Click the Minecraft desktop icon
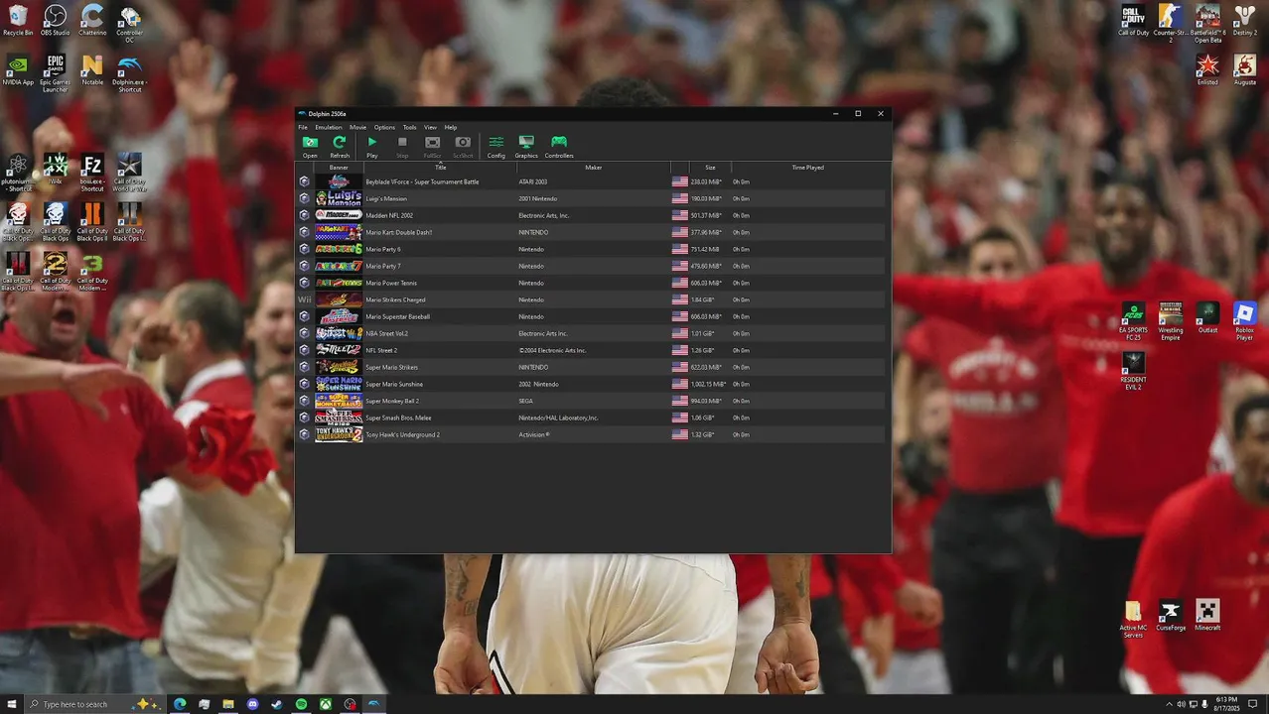Viewport: 1269px width, 714px height. (1207, 616)
